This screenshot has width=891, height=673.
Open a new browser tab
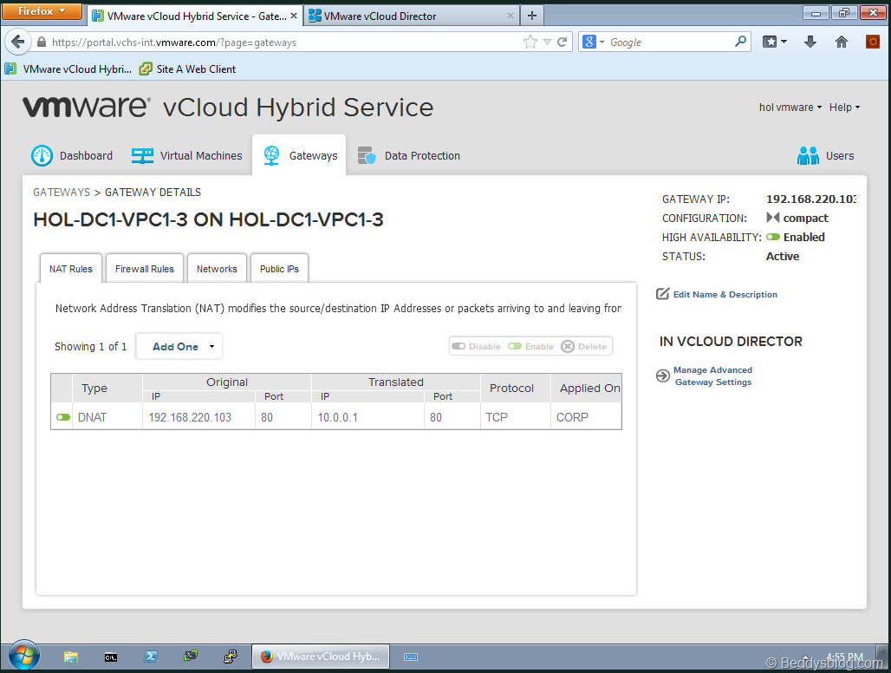point(532,16)
